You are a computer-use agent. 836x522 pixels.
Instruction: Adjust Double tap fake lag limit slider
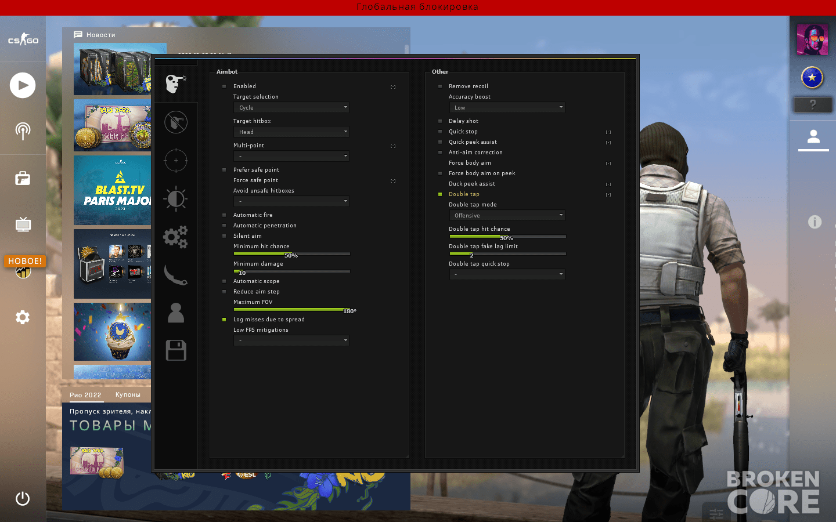click(507, 253)
